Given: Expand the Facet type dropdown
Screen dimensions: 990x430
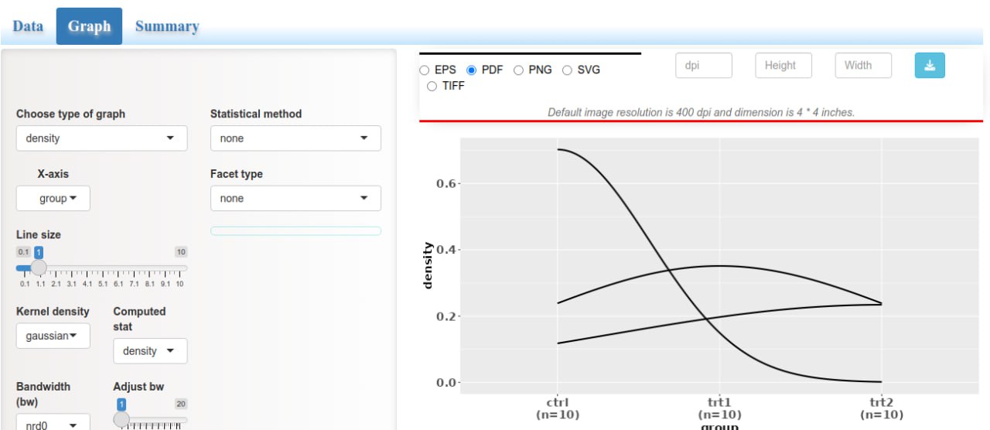Looking at the screenshot, I should pyautogui.click(x=295, y=199).
